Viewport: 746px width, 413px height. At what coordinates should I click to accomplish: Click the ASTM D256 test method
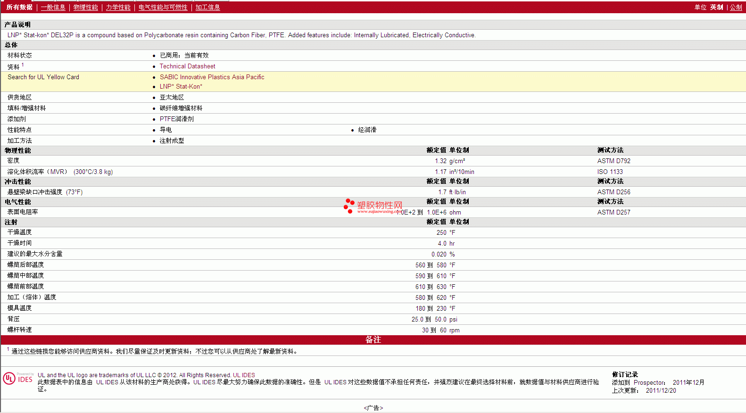coord(613,192)
